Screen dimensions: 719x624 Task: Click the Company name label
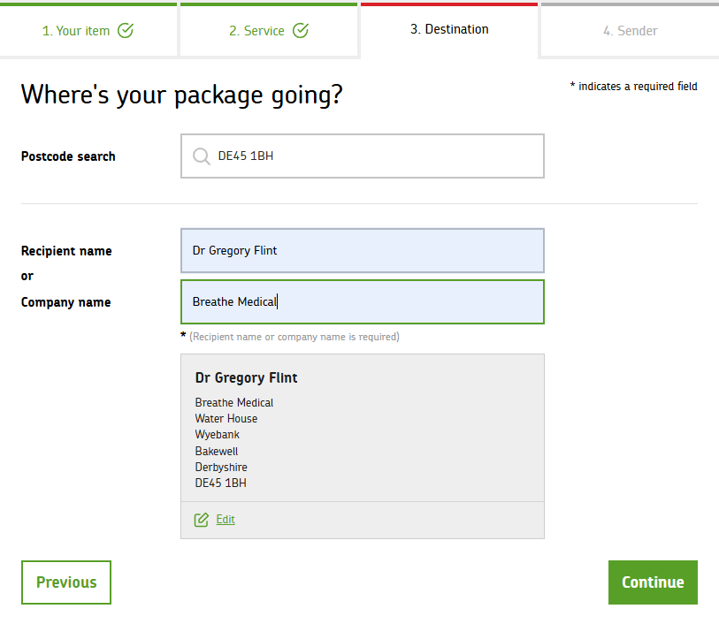pos(65,302)
